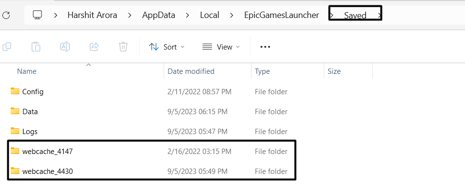The height and width of the screenshot is (188, 465).
Task: Expand the chevron after AppData breadcrumb
Action: (x=187, y=15)
